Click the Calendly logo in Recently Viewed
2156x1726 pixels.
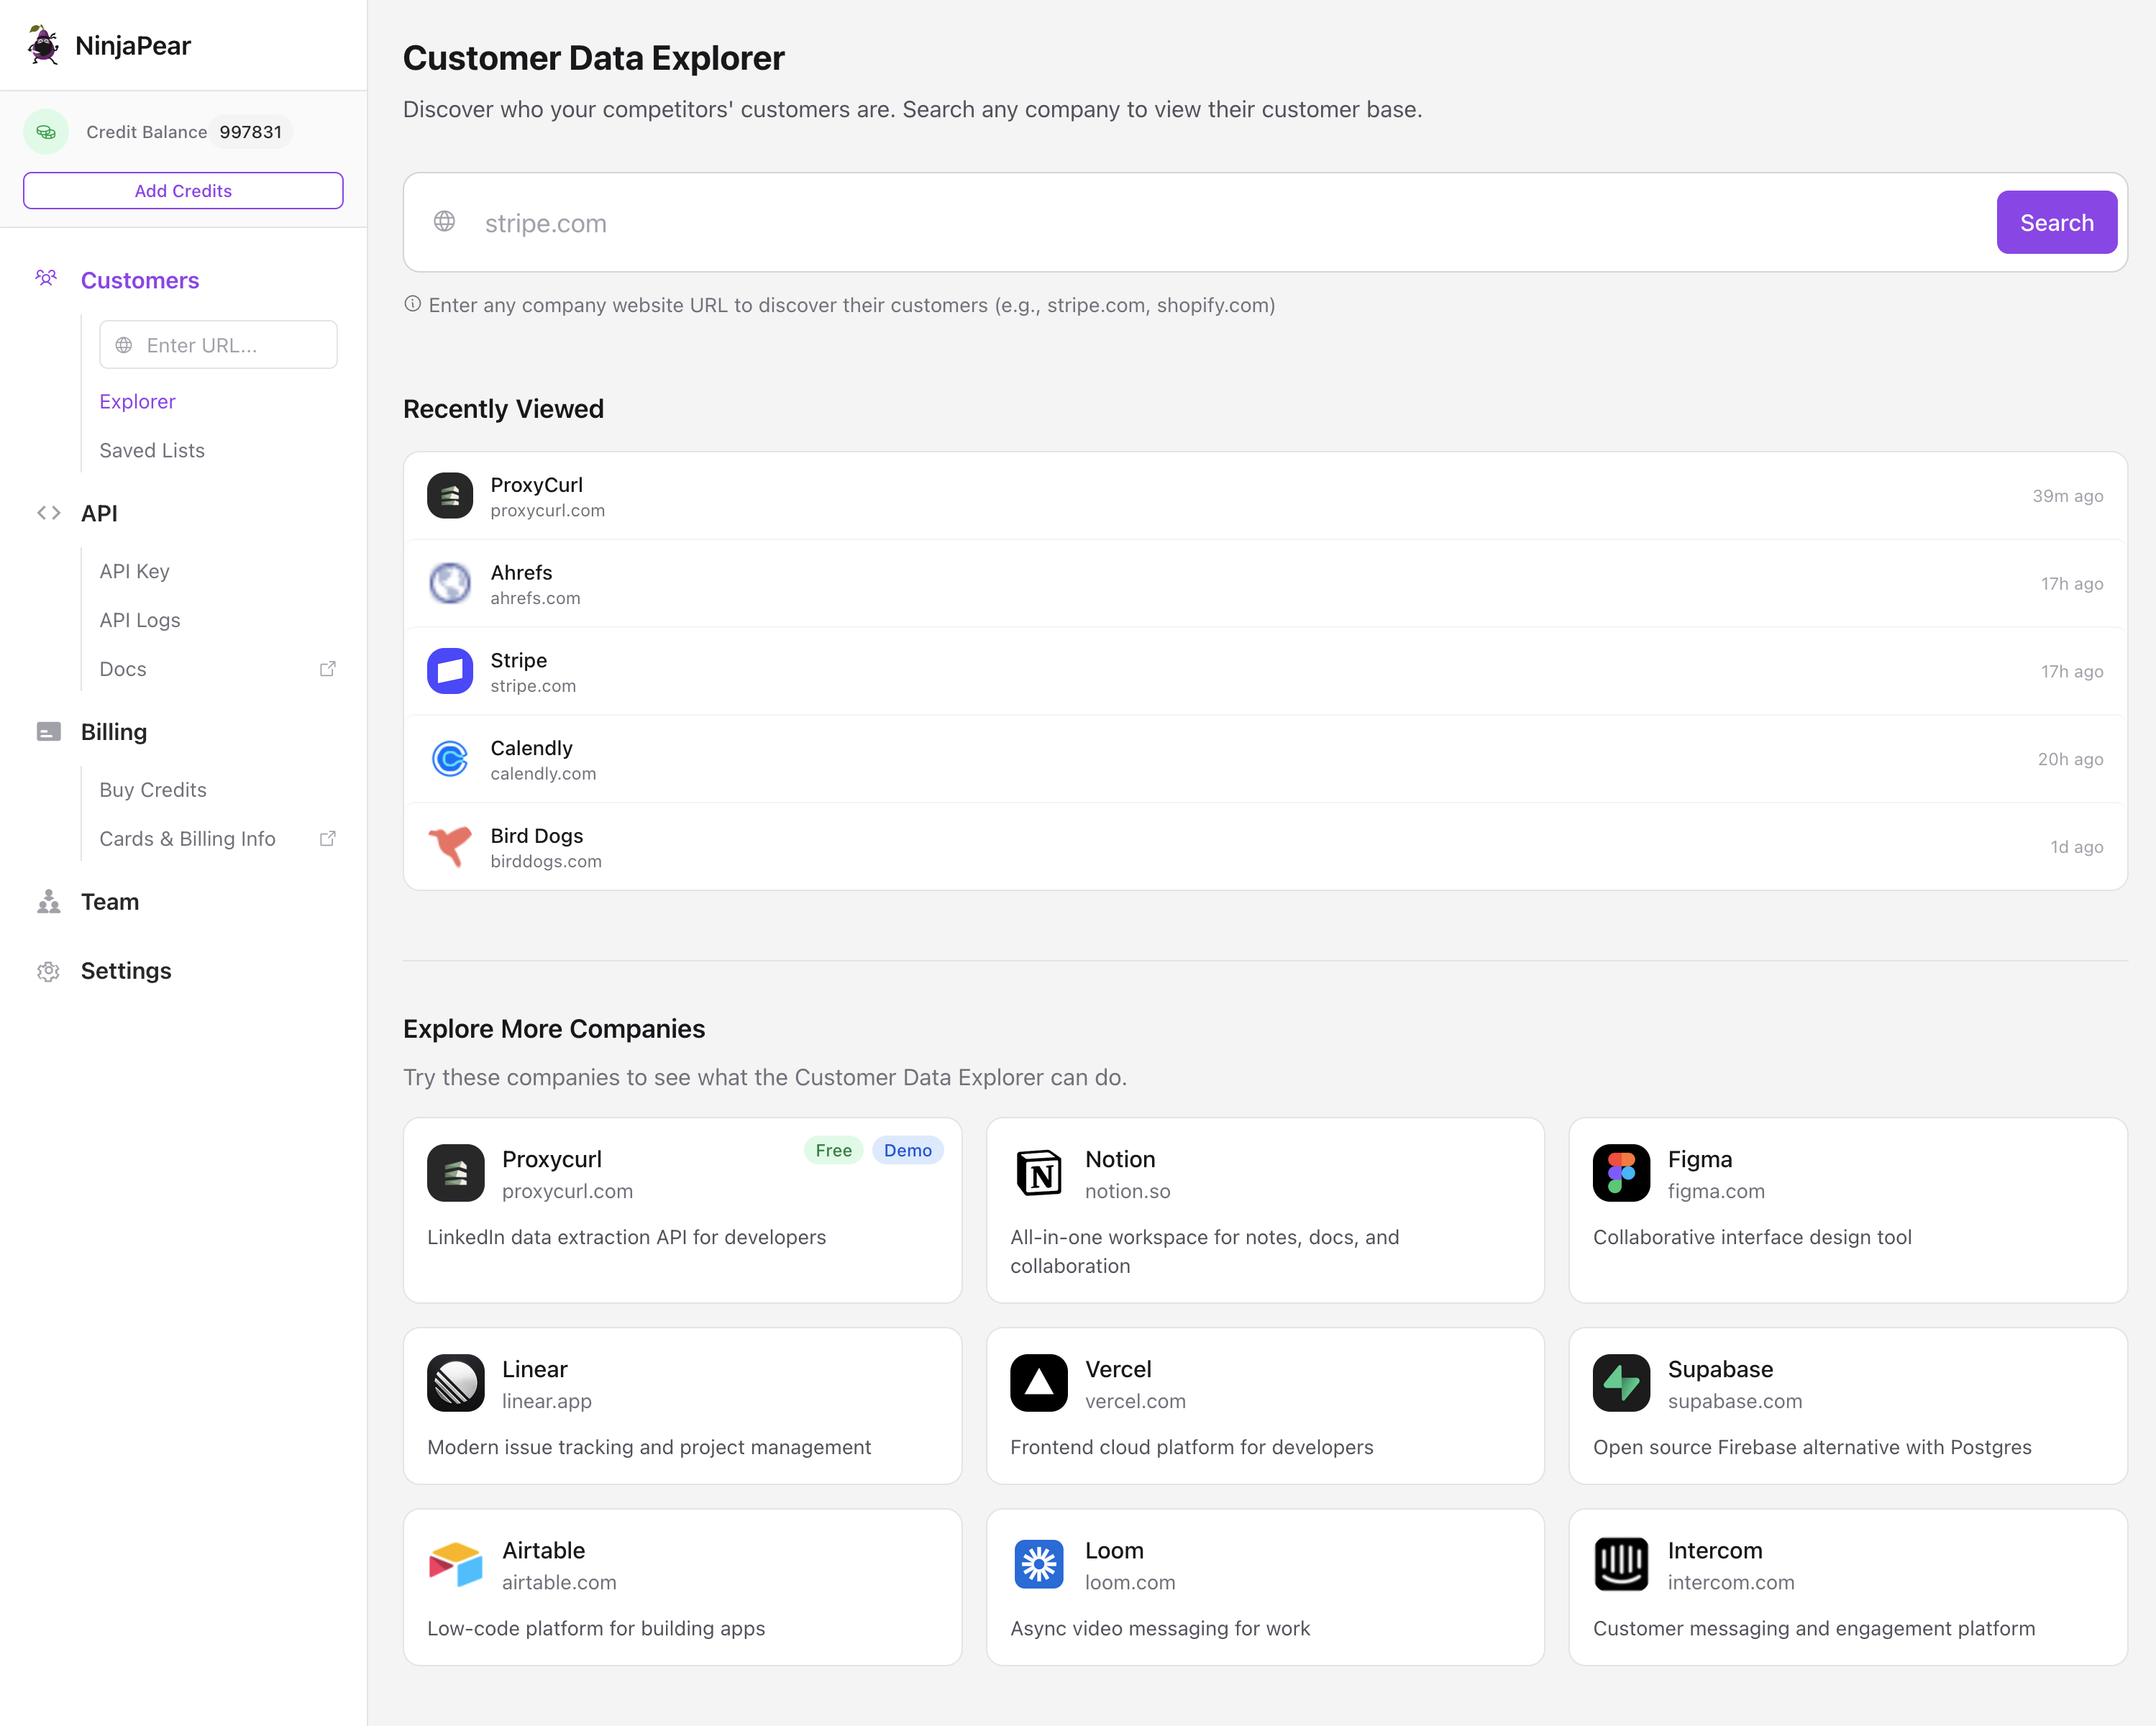pos(450,759)
